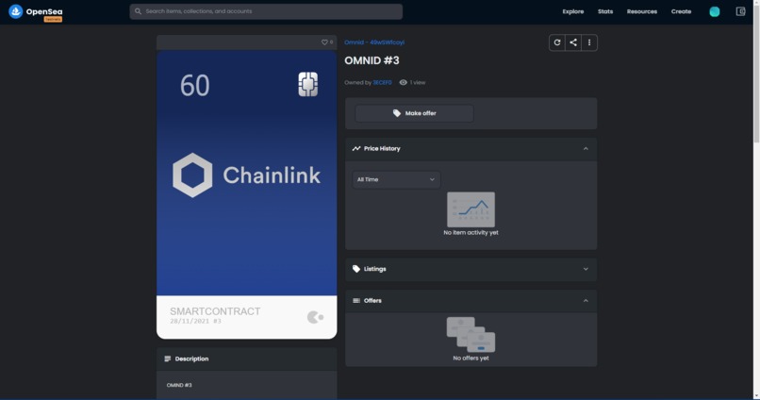Click the Offers list icon
Screen dimensions: 760x400
pos(356,301)
